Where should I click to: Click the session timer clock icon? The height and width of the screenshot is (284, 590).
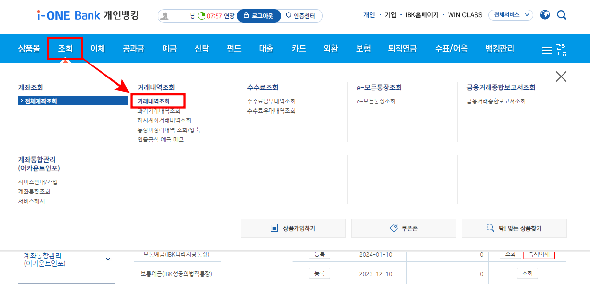click(x=202, y=15)
